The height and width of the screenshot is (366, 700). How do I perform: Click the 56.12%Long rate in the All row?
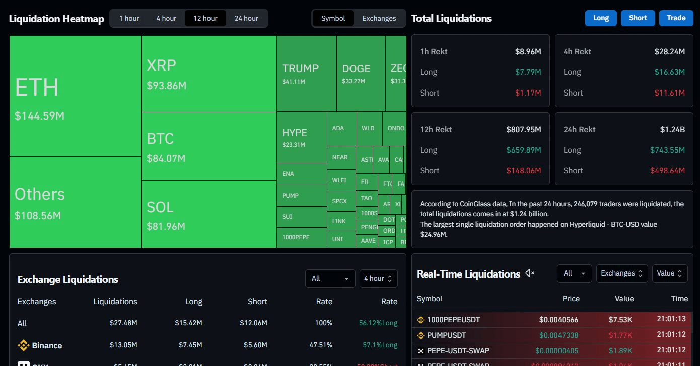click(378, 323)
